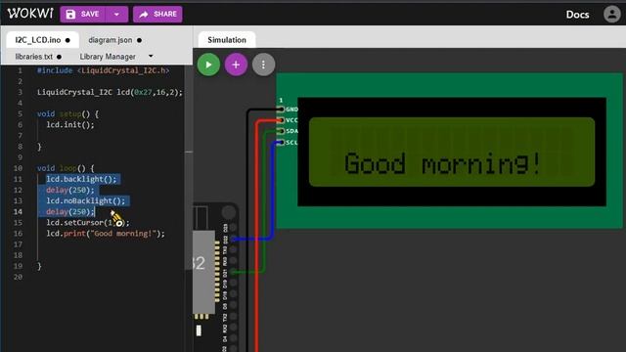626x352 pixels.
Task: Start the simulation with play button
Action: [208, 65]
